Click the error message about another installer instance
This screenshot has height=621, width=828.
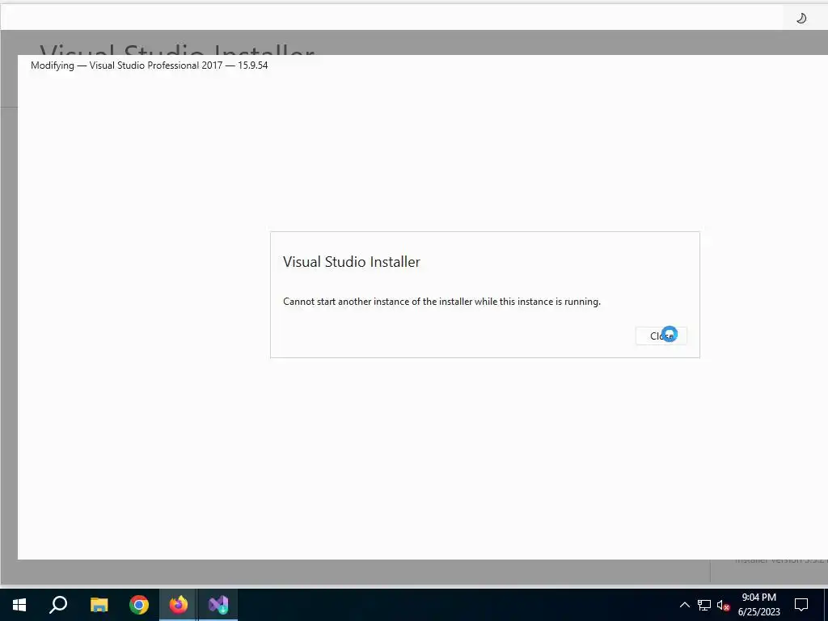coord(441,302)
